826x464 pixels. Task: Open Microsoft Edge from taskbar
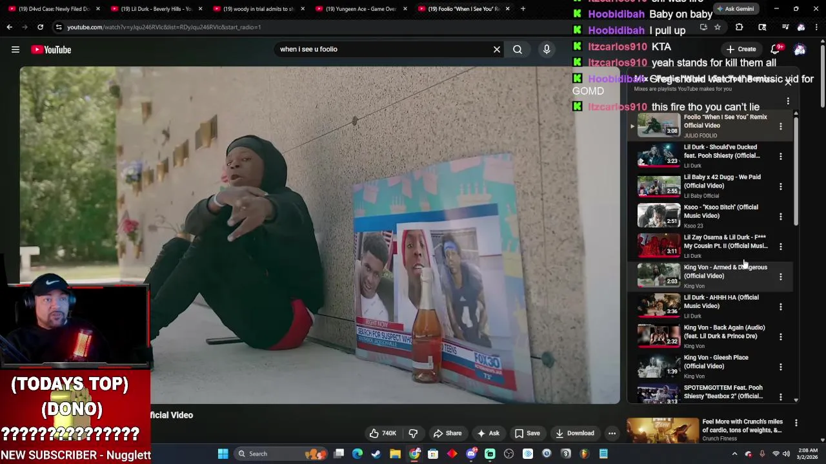coord(358,454)
